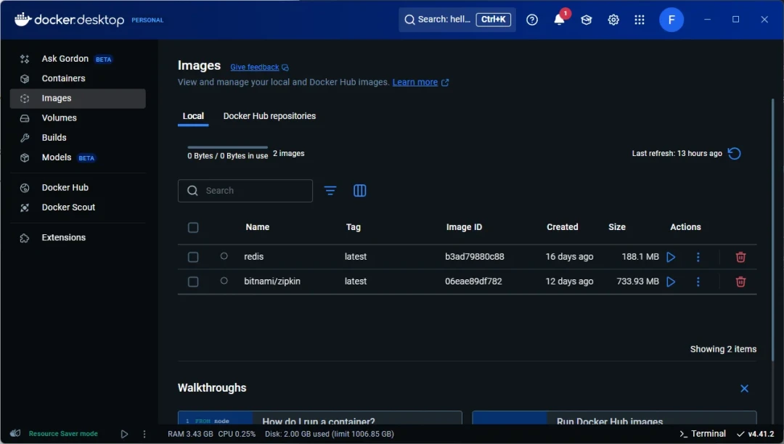Click the Tag column header
784x444 pixels.
[353, 227]
